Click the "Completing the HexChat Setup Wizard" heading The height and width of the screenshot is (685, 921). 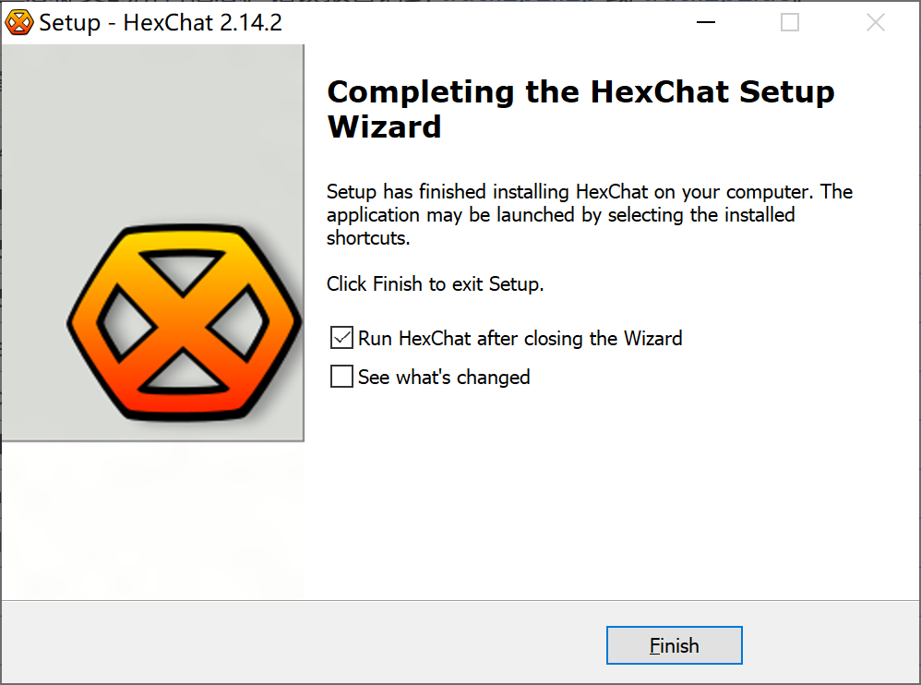(x=580, y=109)
